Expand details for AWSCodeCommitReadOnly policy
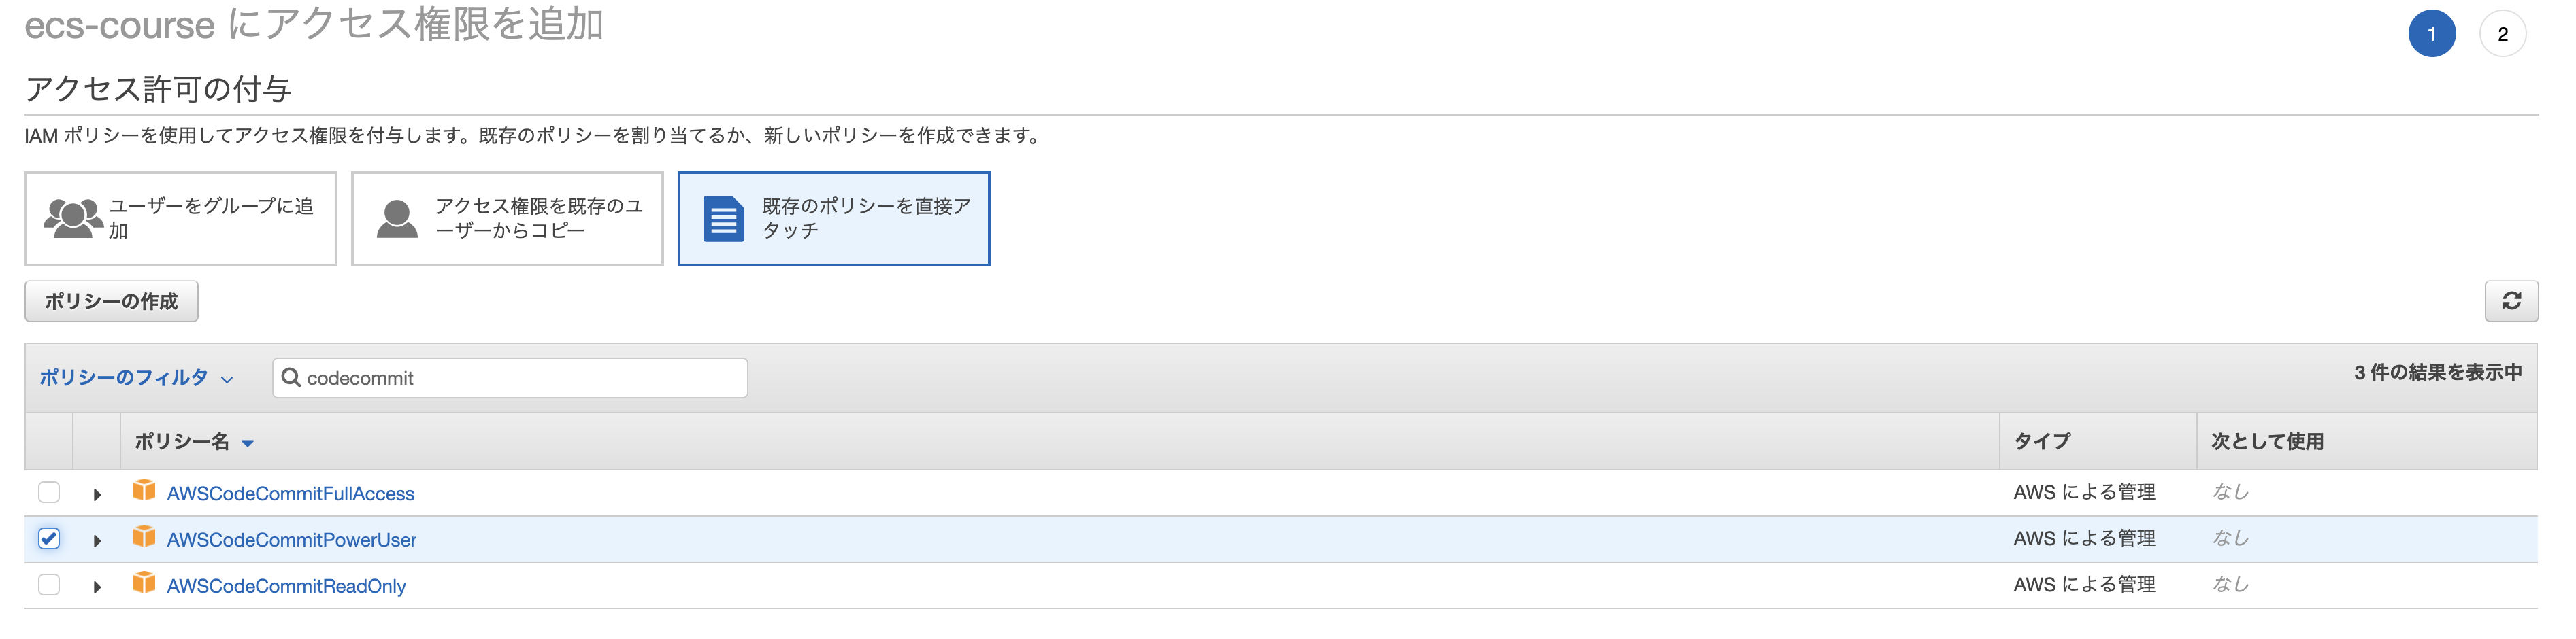Viewport: 2576px width, 639px height. [x=97, y=585]
